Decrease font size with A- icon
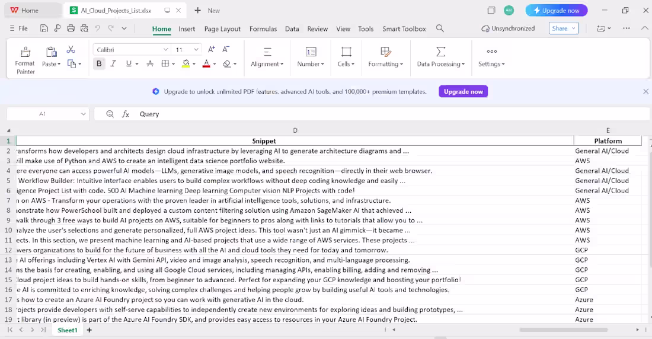The width and height of the screenshot is (652, 339). click(226, 50)
